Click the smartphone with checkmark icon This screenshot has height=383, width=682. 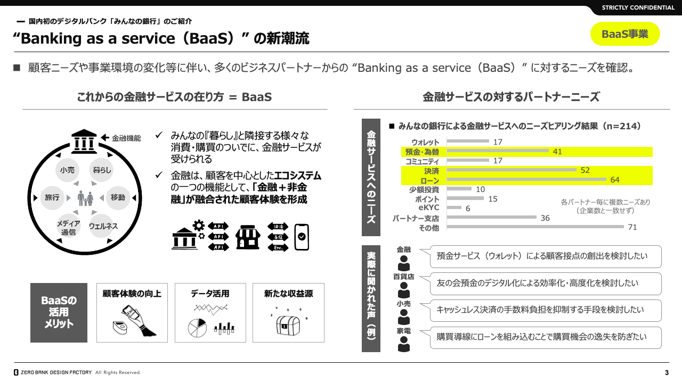(x=302, y=237)
